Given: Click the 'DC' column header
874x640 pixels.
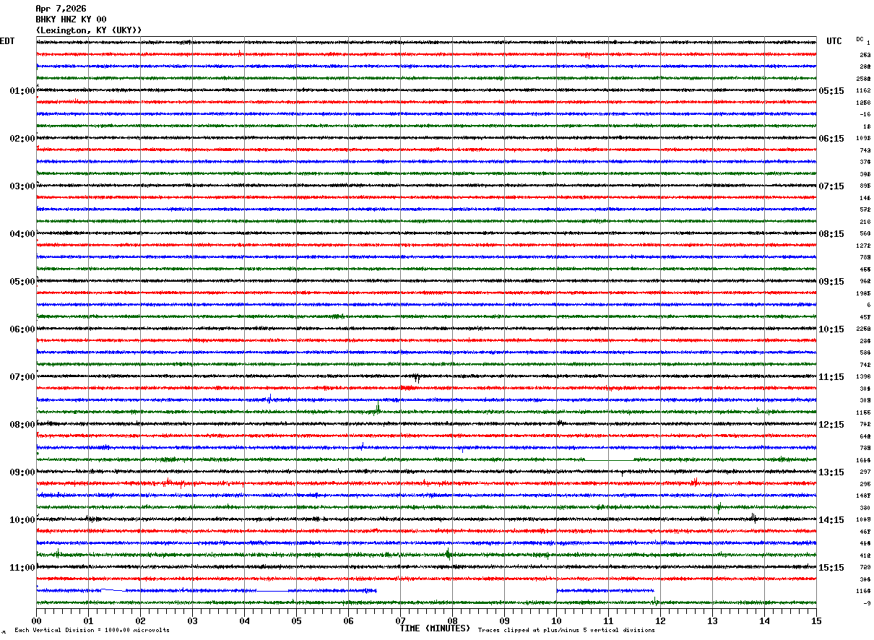Looking at the screenshot, I should click(x=860, y=39).
